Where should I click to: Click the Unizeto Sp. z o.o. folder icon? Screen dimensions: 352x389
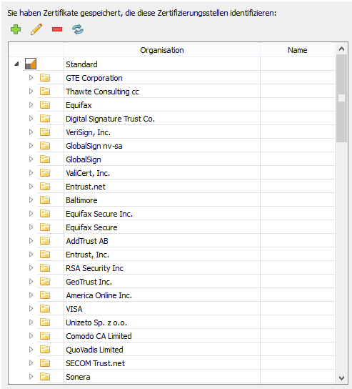tap(45, 322)
